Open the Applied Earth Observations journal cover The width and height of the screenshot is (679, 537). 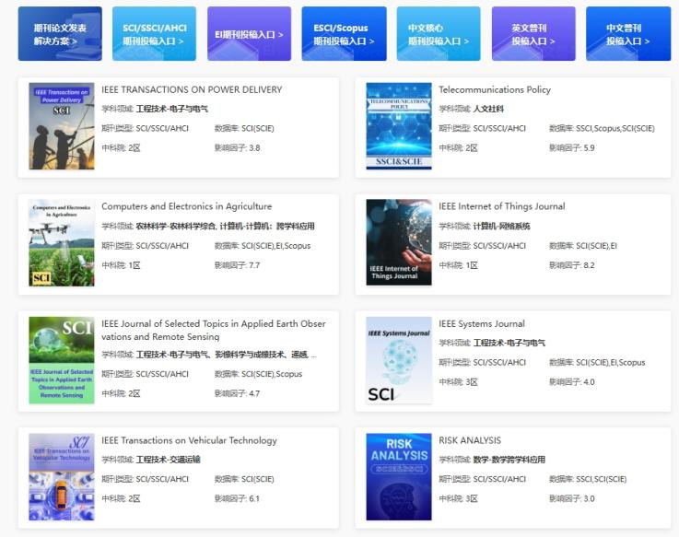tap(61, 360)
